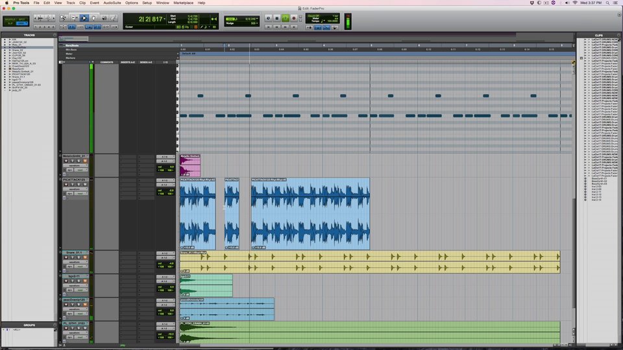Click the Clips list vertical scrollbar
This screenshot has width=623, height=350.
click(620, 191)
